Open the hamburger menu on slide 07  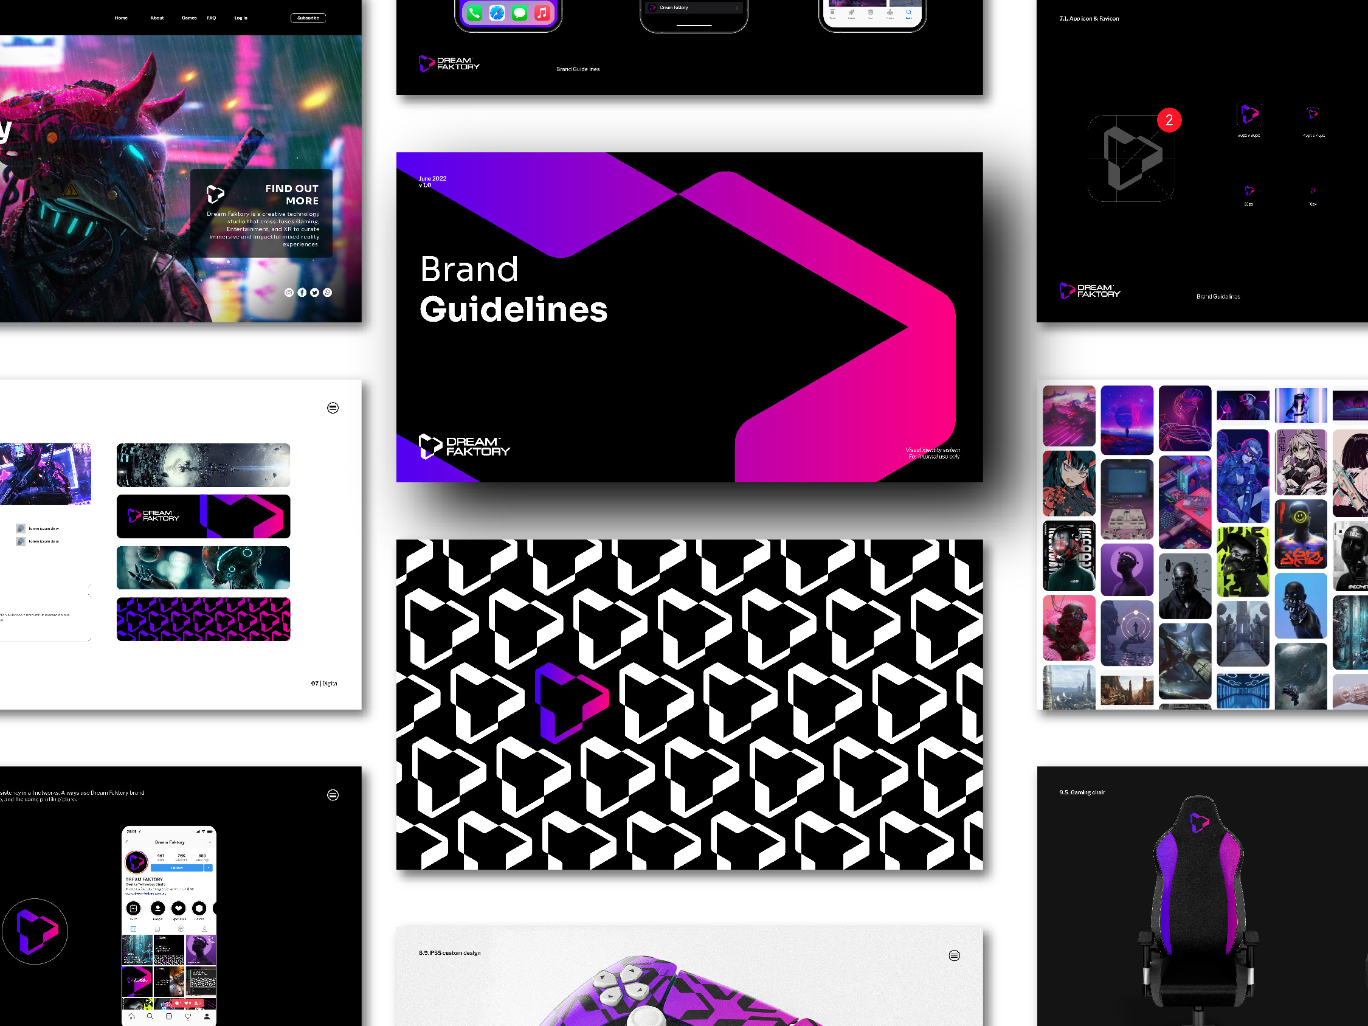tap(333, 408)
